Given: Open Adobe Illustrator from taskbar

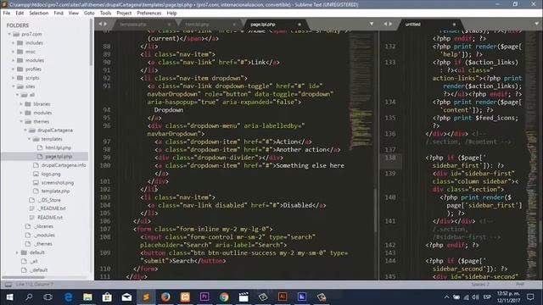Looking at the screenshot, I should [283, 297].
